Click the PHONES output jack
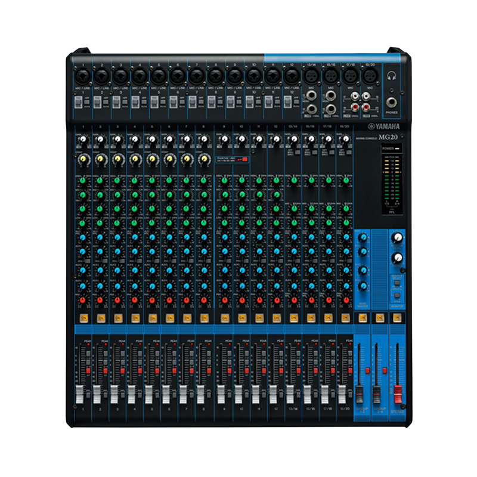 click(391, 103)
